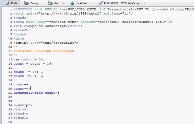Click the closing </html> tag
This screenshot has width=194, height=124.
21,118
